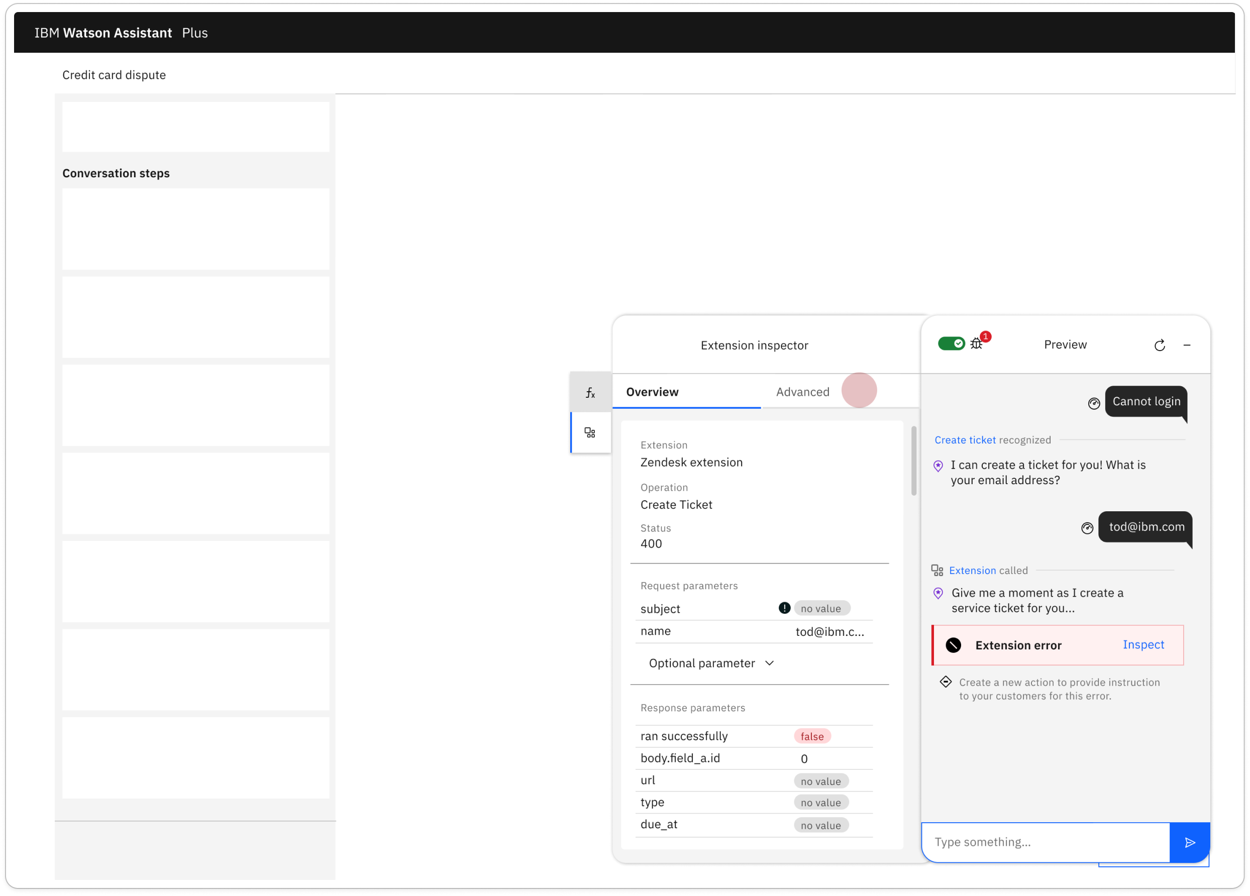Open the Create ticket recognized link
Screen dimensions: 1250x896
click(x=965, y=440)
